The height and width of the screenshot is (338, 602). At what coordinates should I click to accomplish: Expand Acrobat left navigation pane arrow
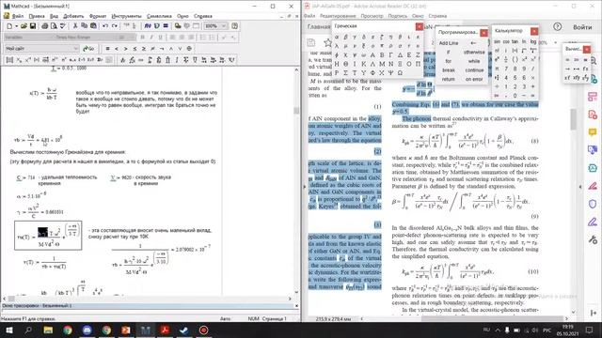305,187
